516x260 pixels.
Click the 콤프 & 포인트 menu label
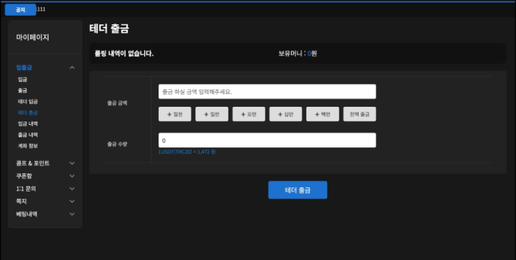point(33,163)
